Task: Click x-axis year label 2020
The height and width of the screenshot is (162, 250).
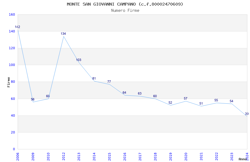Action: 186,156
